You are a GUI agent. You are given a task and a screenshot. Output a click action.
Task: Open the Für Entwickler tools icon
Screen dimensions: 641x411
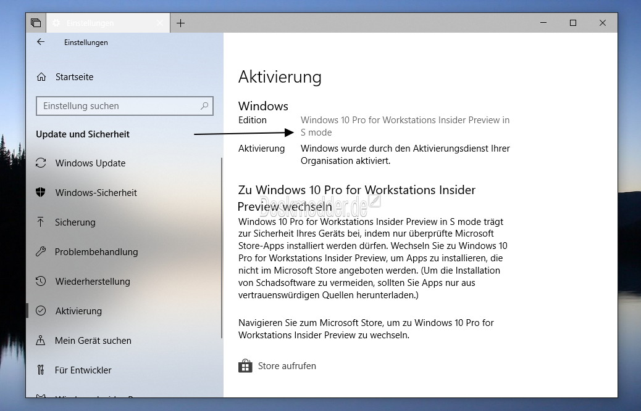click(x=41, y=370)
